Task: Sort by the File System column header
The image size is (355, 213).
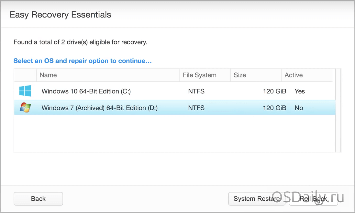Action: 199,75
